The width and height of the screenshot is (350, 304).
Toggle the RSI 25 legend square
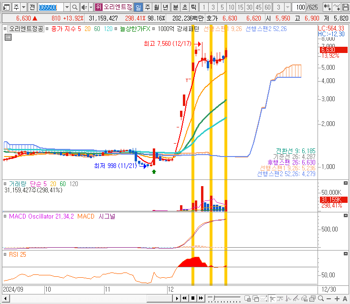(x=5, y=254)
